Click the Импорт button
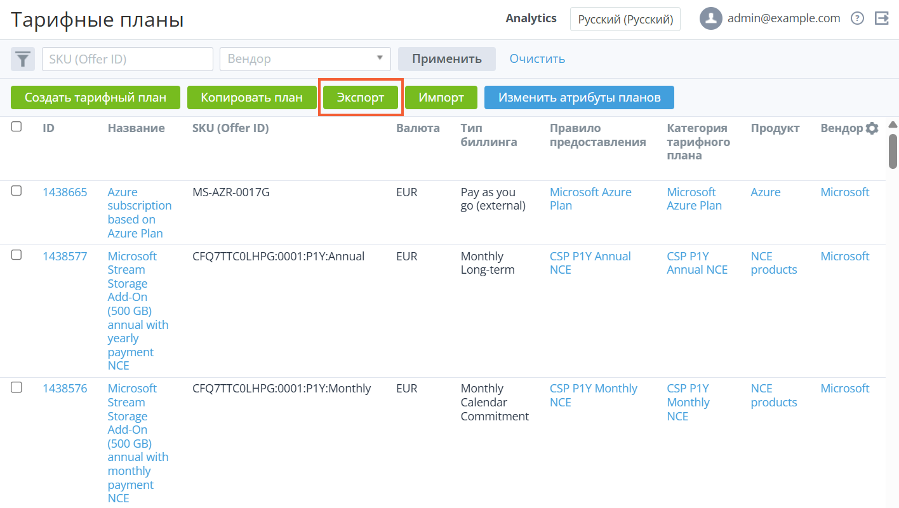Screen dimensions: 899x508 441,98
